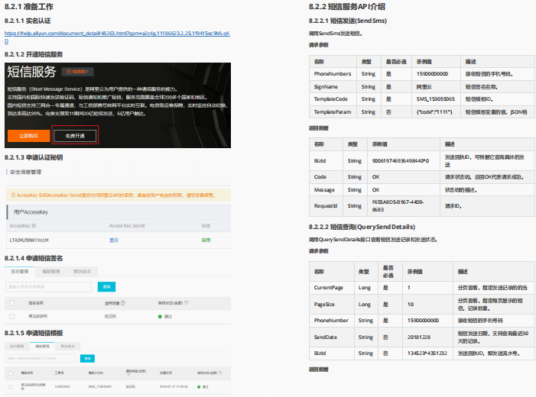
Task: Select the PageSize parameter cell
Action: point(332,304)
